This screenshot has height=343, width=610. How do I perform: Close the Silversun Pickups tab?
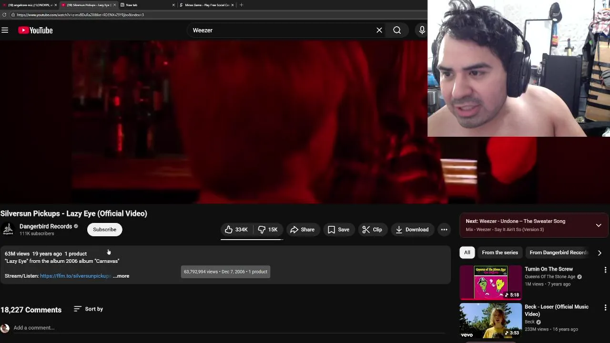click(114, 5)
